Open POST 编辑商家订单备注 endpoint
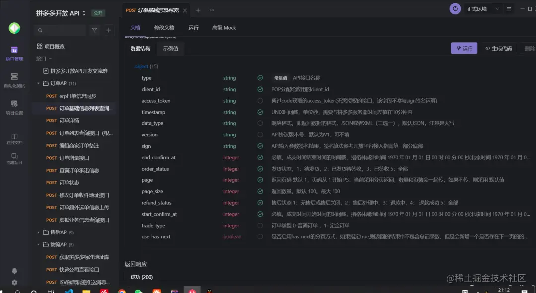This screenshot has width=536, height=293. (73, 145)
